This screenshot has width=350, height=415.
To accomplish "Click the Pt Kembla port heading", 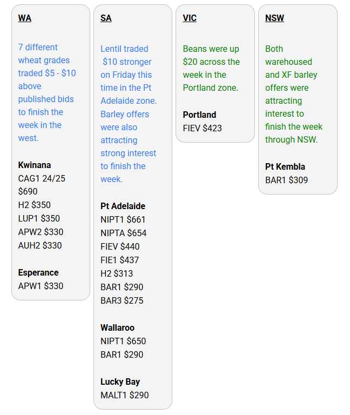I will (285, 166).
